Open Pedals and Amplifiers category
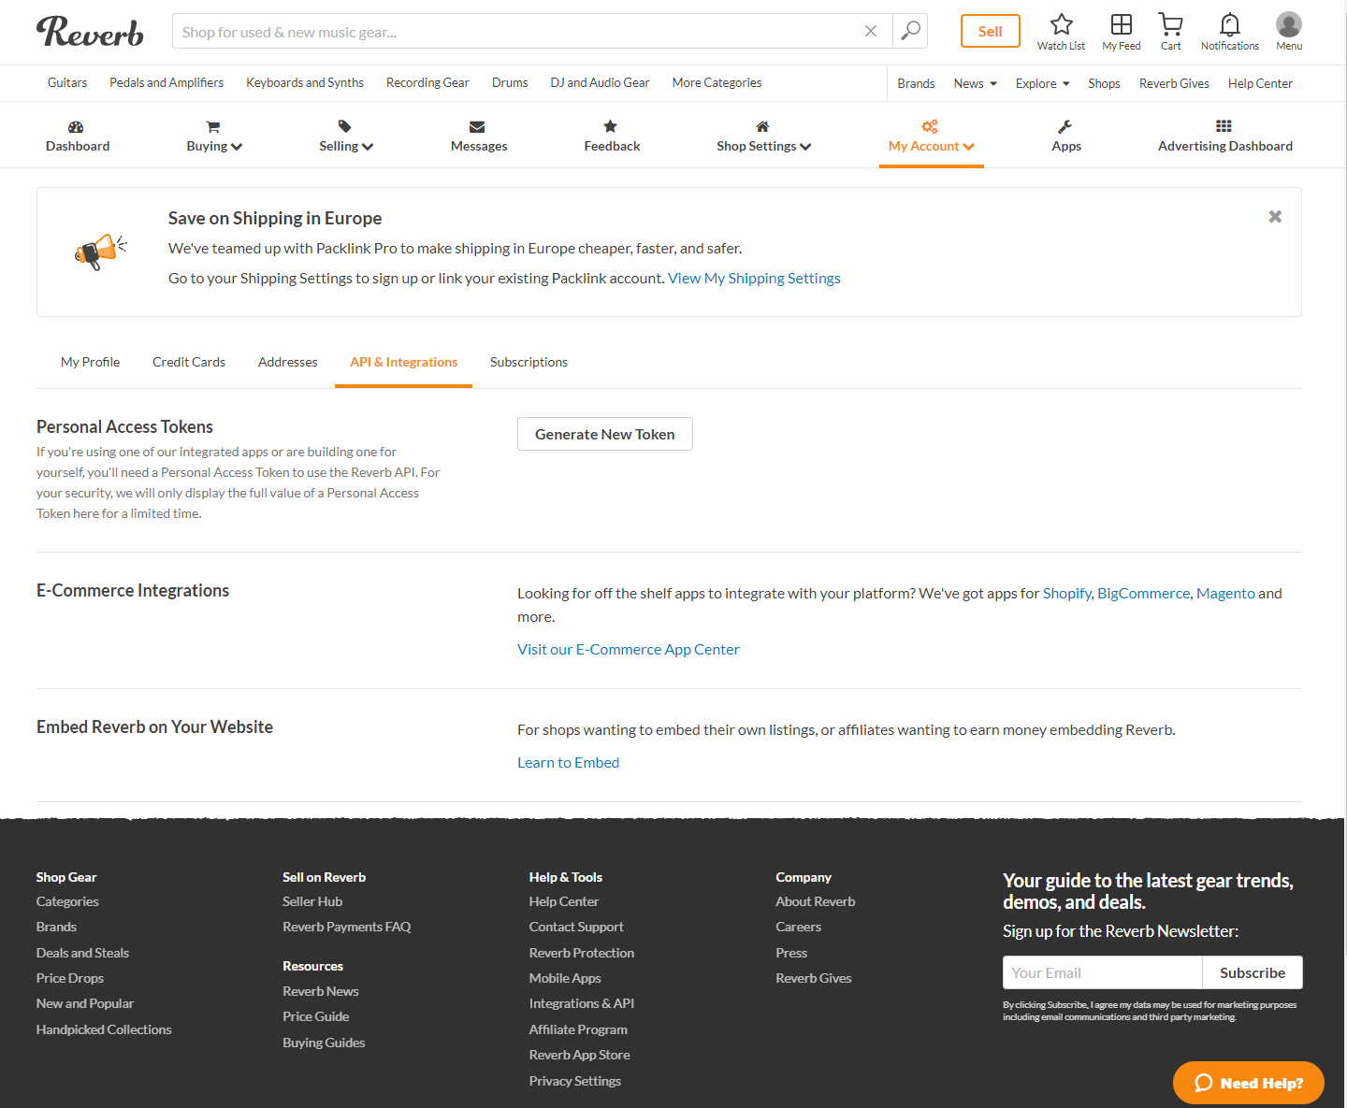This screenshot has width=1347, height=1108. click(x=167, y=82)
